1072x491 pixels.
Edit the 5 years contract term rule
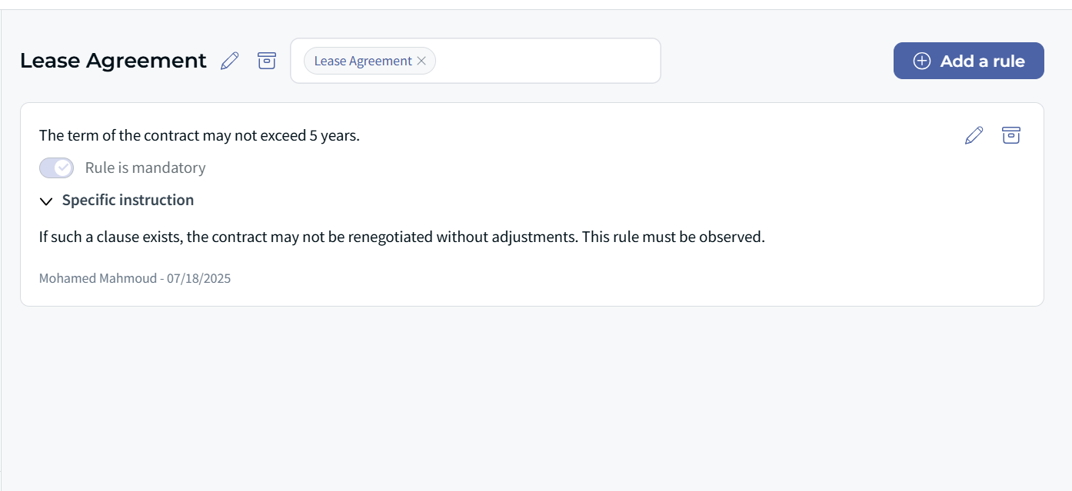coord(974,135)
